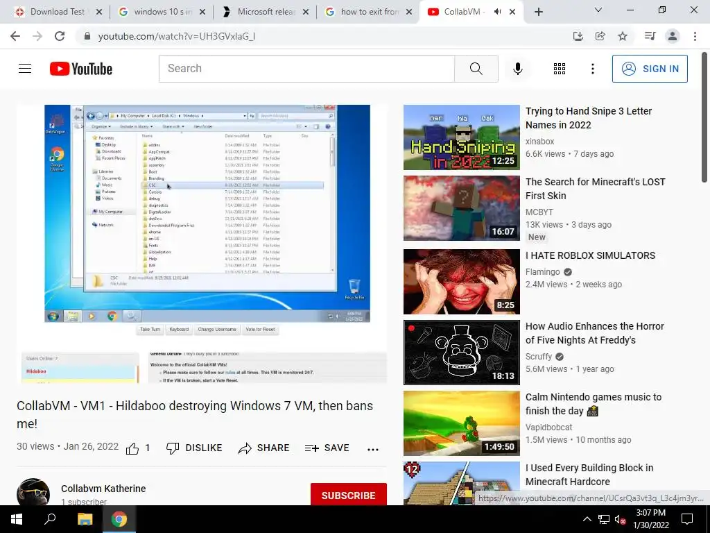Click the xinabox channel name
Image resolution: width=710 pixels, height=533 pixels.
539,142
